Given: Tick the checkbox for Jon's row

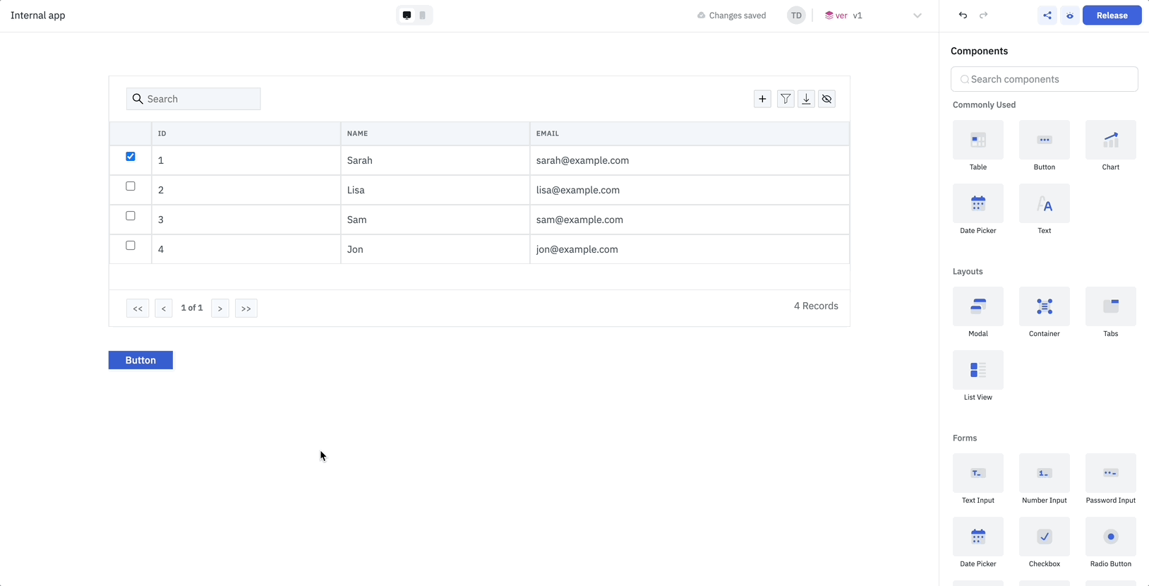Looking at the screenshot, I should tap(131, 246).
